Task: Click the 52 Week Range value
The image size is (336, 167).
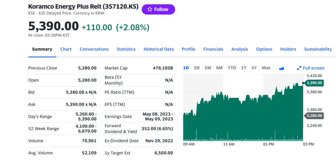Action: pos(86,129)
